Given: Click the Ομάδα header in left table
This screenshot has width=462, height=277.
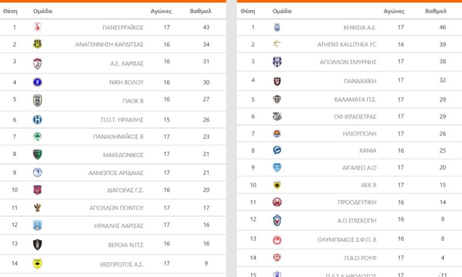Looking at the screenshot, I should pyautogui.click(x=43, y=11).
